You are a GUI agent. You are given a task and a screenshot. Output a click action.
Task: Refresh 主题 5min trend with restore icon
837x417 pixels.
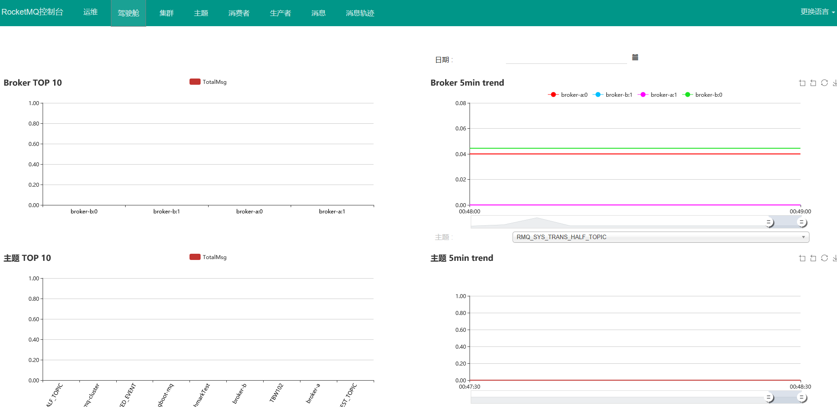pos(825,258)
